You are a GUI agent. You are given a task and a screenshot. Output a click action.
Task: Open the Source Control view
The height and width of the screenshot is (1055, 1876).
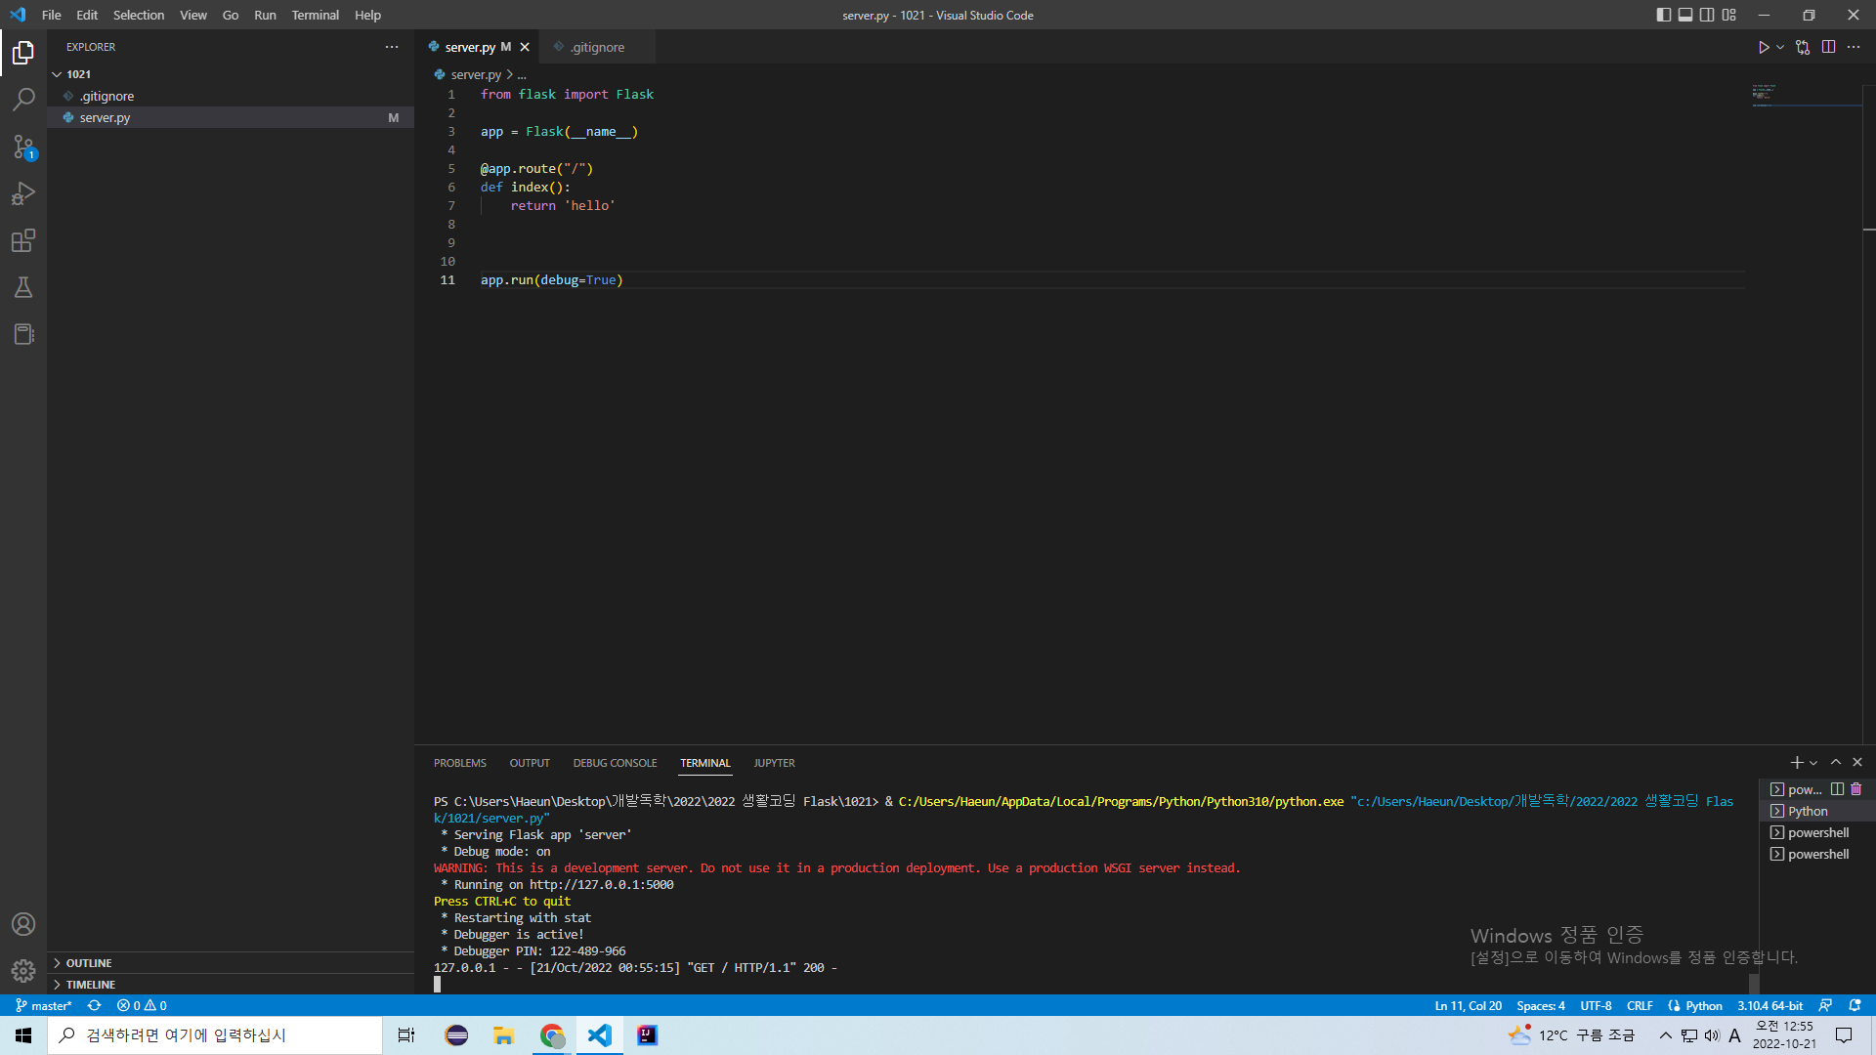pos(23,147)
